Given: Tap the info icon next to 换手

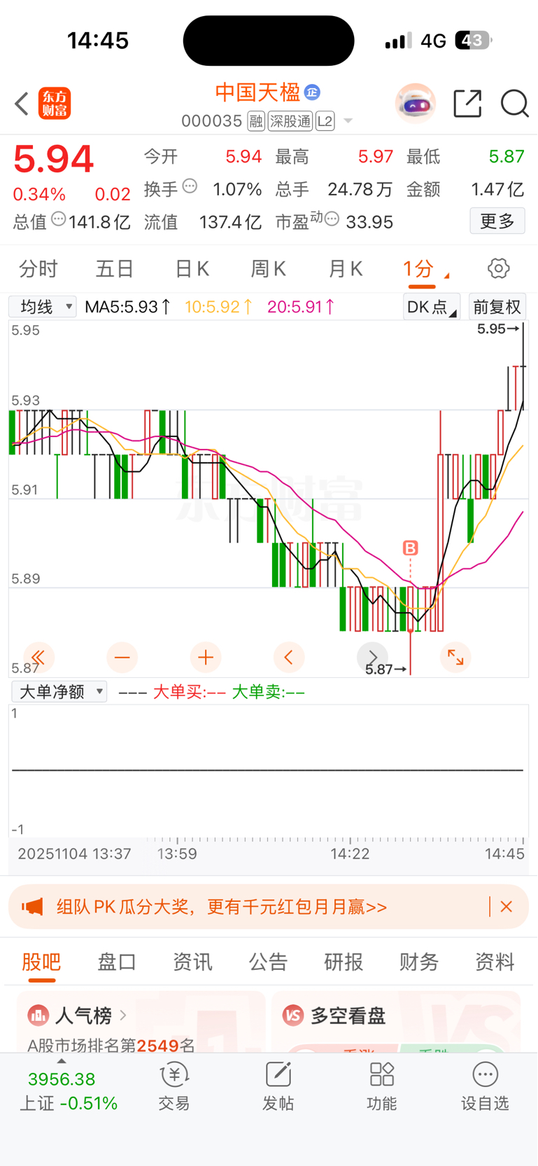Looking at the screenshot, I should (190, 186).
